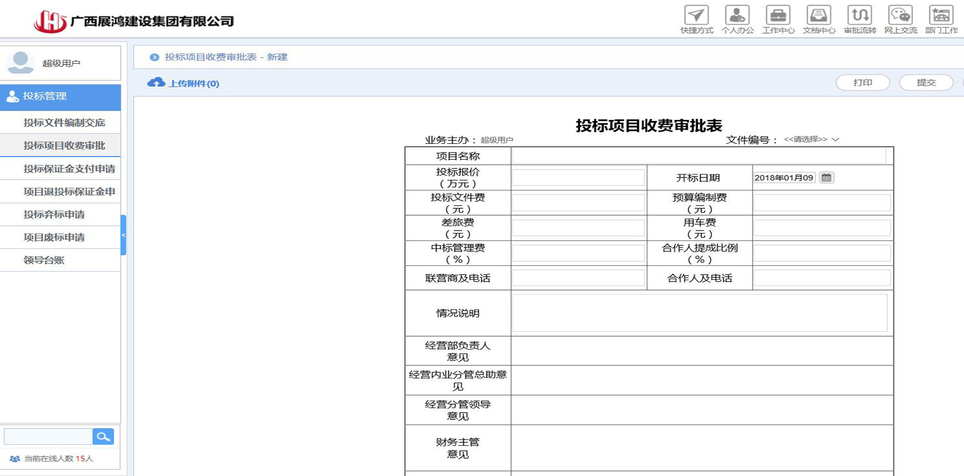Collapse the 投标管理 menu header
The image size is (964, 476).
(60, 96)
